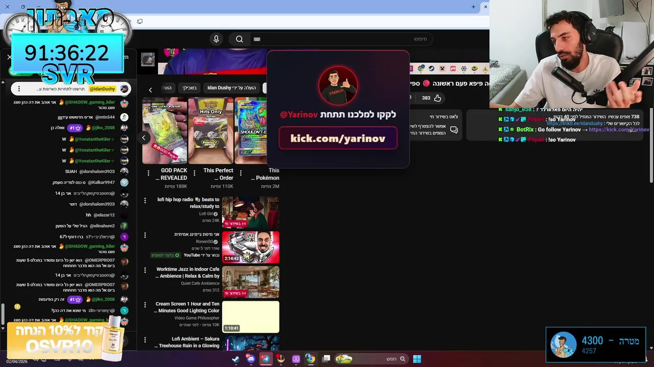Screen dimensions: 654x367
Task: Open the Worktime Jazz Indoor Cafe thumbnail
Action: pyautogui.click(x=250, y=282)
